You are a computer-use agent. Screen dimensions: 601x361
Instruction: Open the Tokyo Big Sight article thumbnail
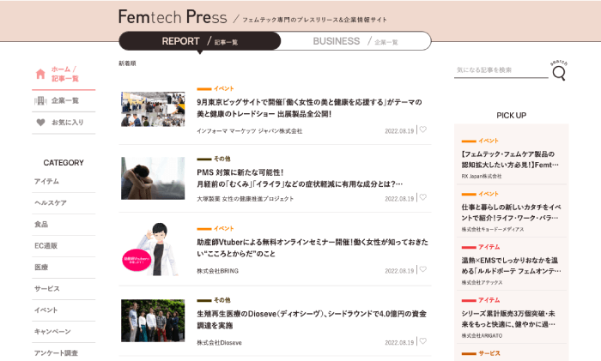point(153,109)
